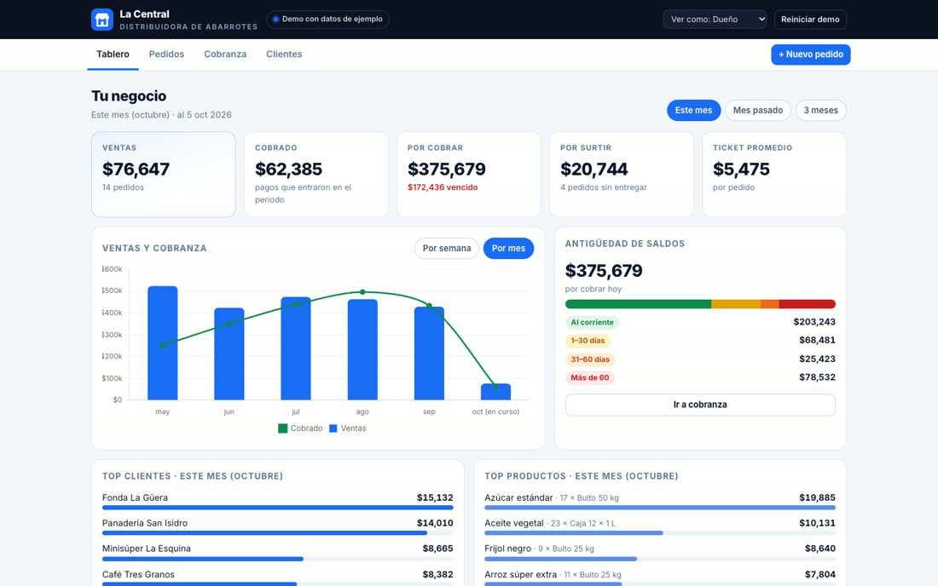Select the Ticket promedio $5,475 card
The width and height of the screenshot is (938, 586).
tap(774, 175)
